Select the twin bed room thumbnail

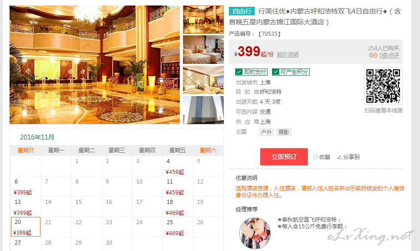(x=203, y=50)
